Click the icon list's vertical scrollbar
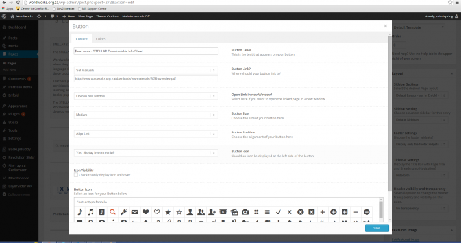The height and width of the screenshot is (243, 461). (381, 209)
